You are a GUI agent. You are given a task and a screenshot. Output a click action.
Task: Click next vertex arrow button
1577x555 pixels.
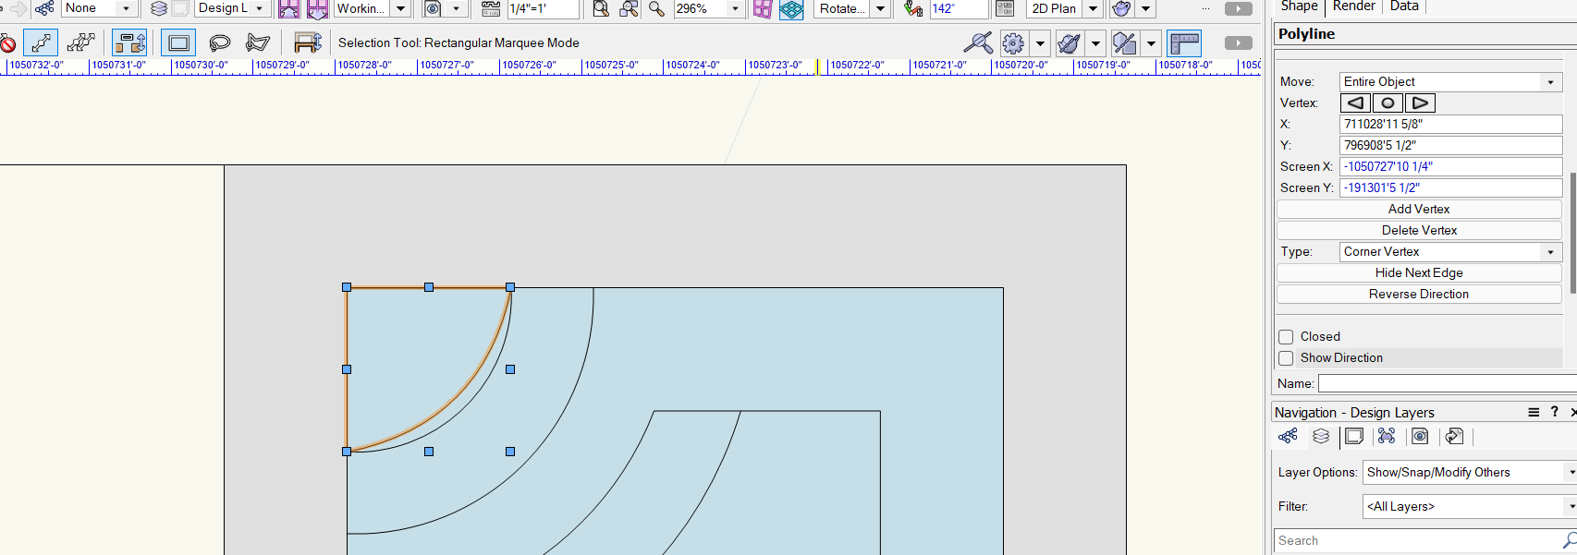[1420, 103]
